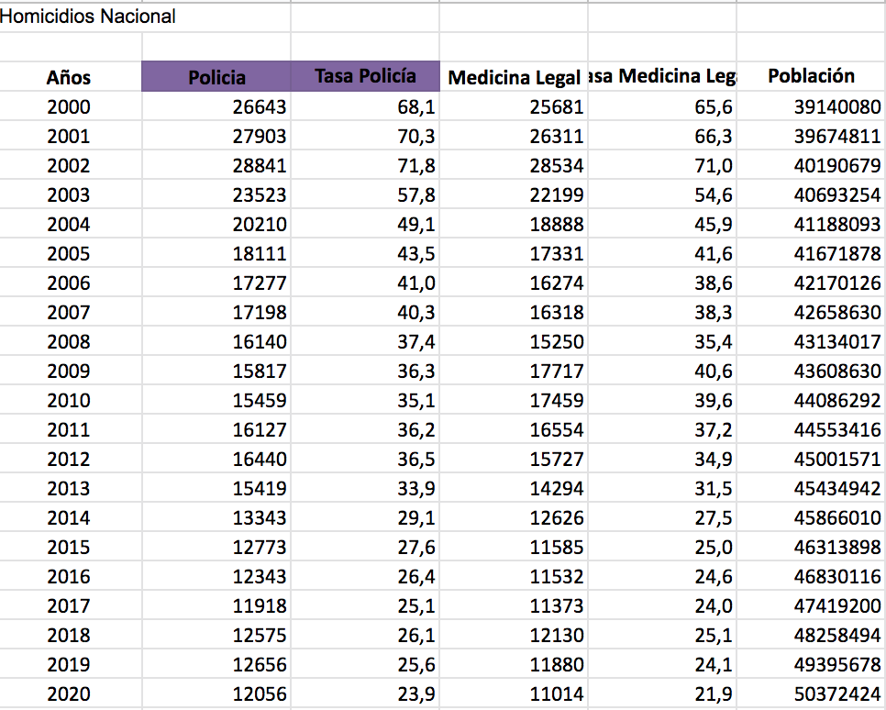Select population value 39140080
The width and height of the screenshot is (886, 710).
[x=812, y=106]
